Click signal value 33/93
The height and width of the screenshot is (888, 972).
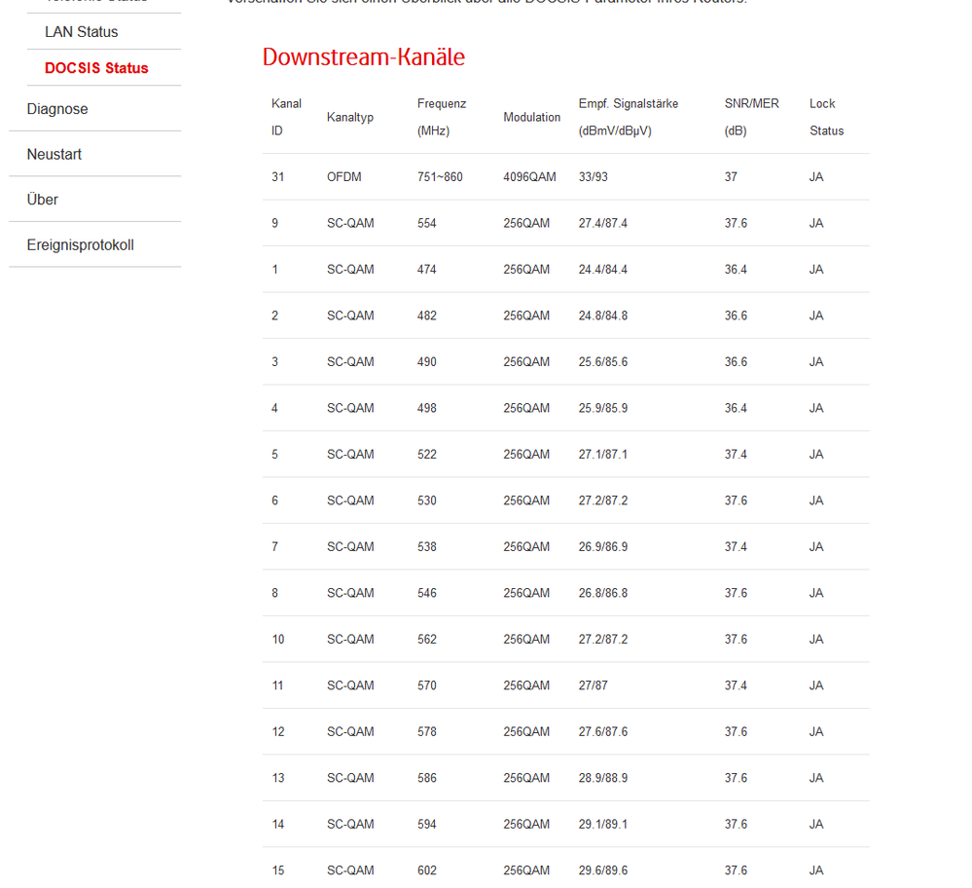click(593, 177)
